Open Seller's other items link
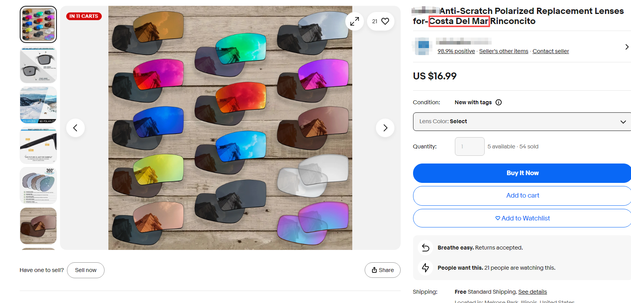The width and height of the screenshot is (631, 303). coord(503,51)
